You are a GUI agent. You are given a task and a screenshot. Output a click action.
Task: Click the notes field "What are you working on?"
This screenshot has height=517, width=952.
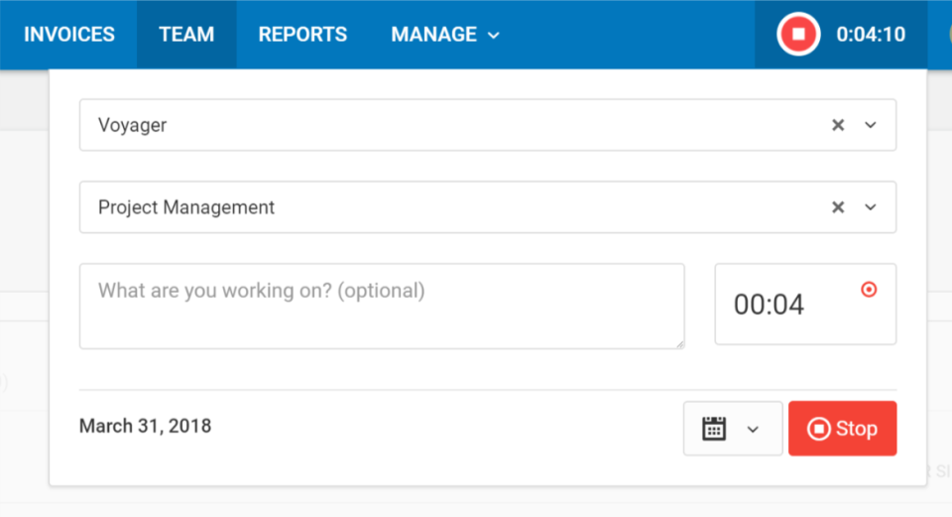click(x=382, y=306)
